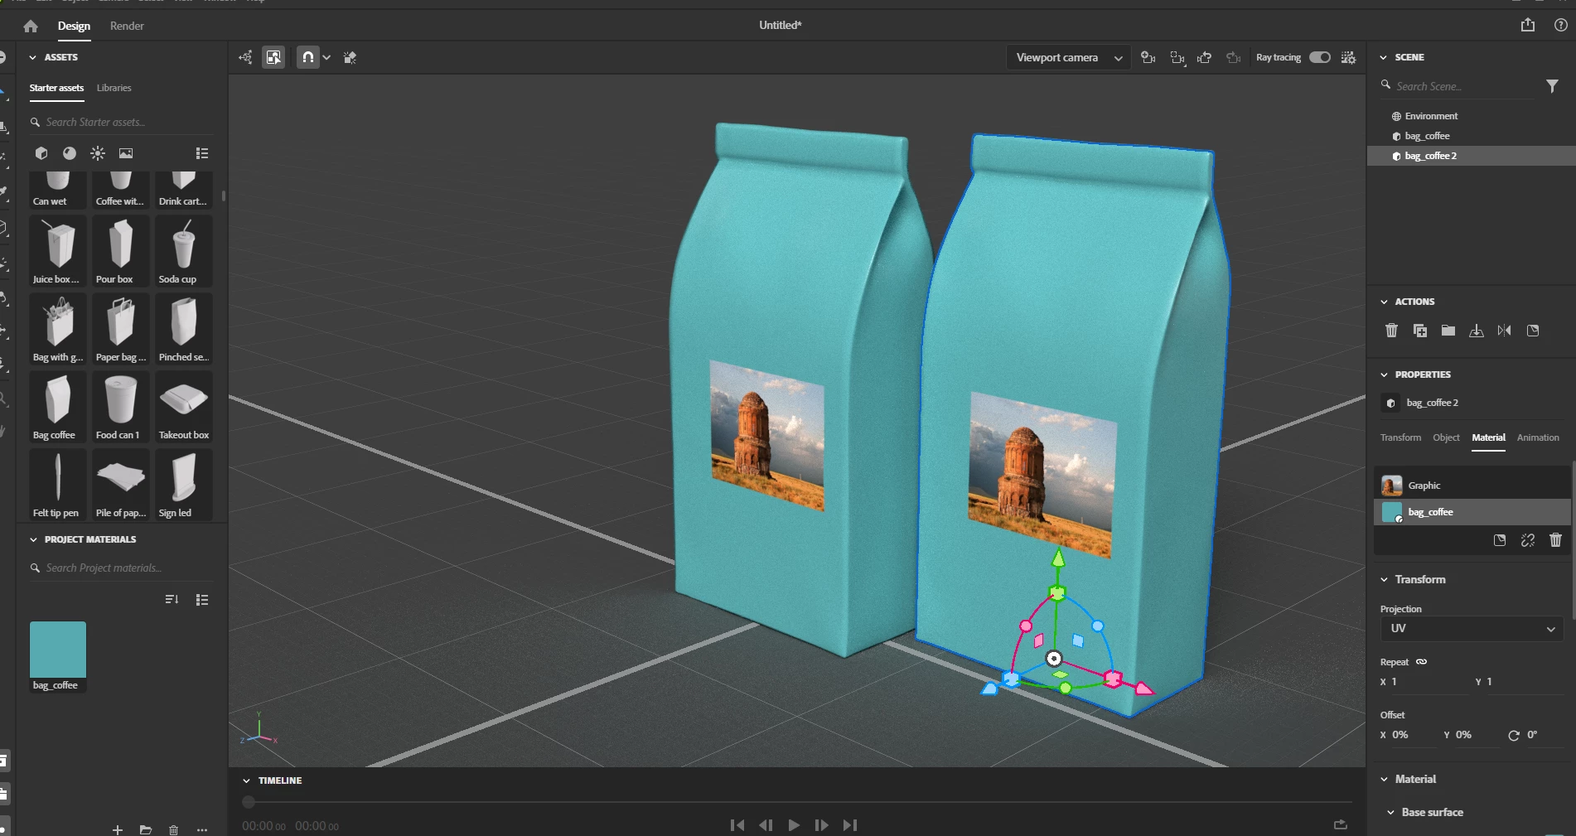Image resolution: width=1576 pixels, height=836 pixels.
Task: Collapse the Base surface section
Action: [1390, 813]
